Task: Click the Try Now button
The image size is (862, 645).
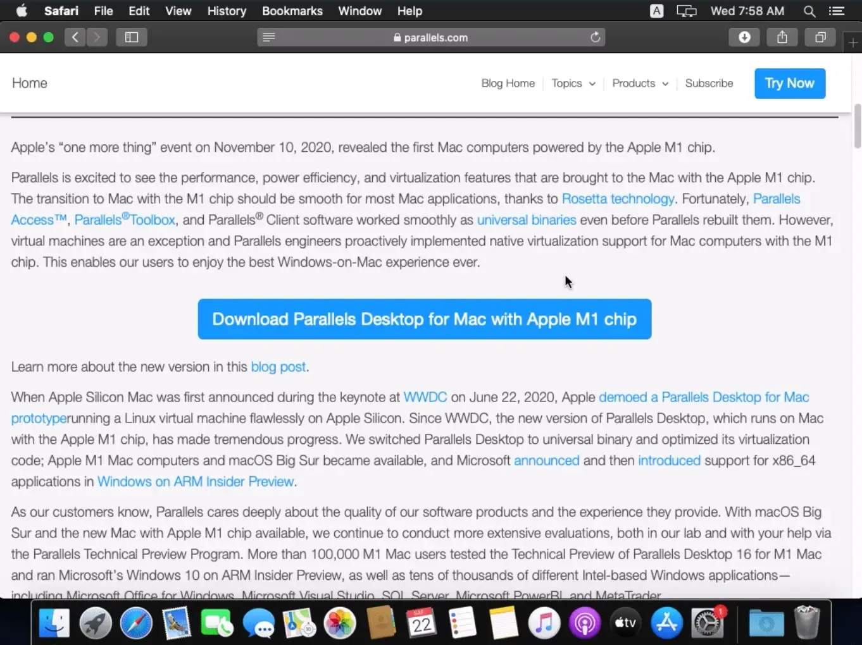Action: pyautogui.click(x=790, y=83)
